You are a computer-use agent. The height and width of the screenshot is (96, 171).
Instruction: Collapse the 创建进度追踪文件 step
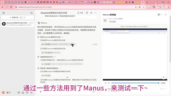[x=55, y=57]
